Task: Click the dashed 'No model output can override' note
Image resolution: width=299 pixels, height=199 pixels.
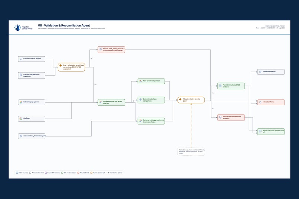Action: [x=191, y=152]
